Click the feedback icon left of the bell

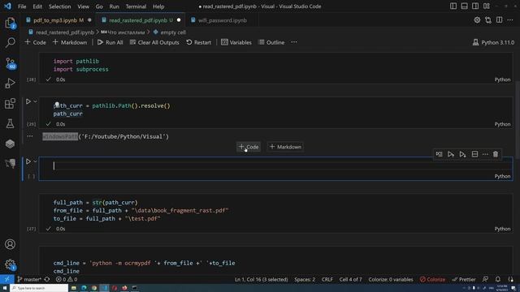(x=485, y=279)
